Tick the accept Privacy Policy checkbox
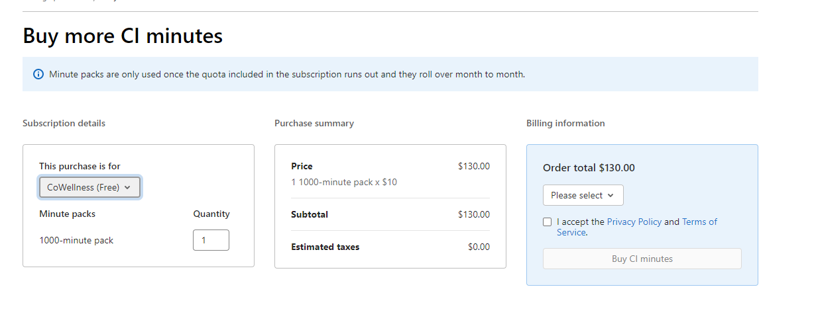This screenshot has height=334, width=814. coord(547,222)
